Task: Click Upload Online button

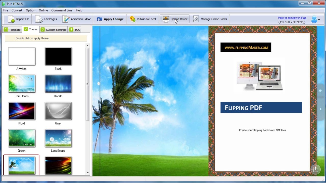Action: point(175,19)
